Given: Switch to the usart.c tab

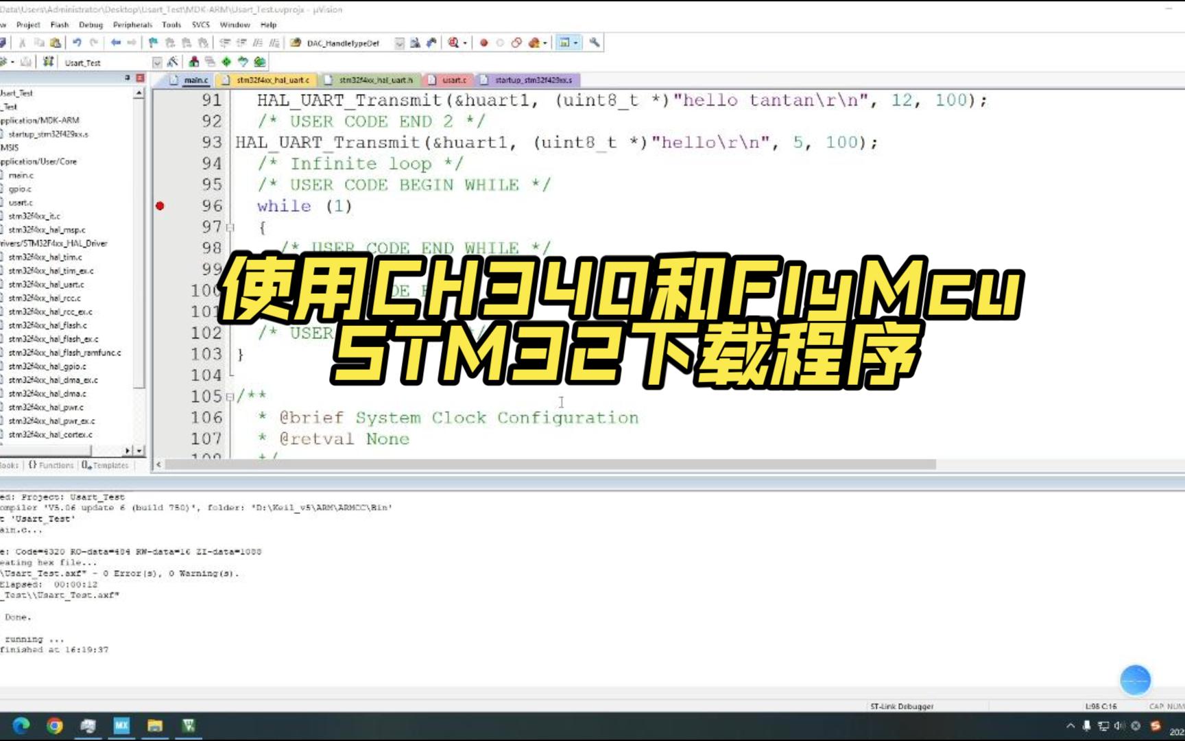Looking at the screenshot, I should tap(448, 80).
